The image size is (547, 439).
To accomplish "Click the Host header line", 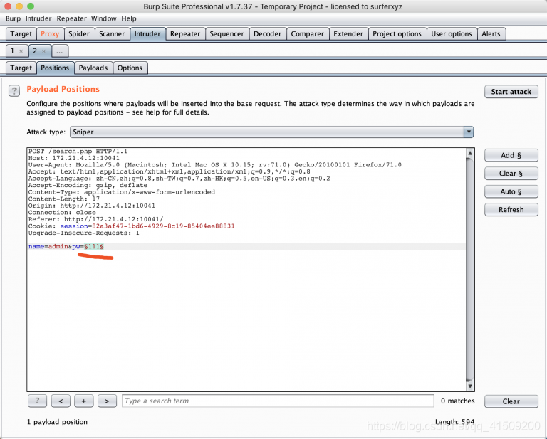I will pyautogui.click(x=74, y=158).
